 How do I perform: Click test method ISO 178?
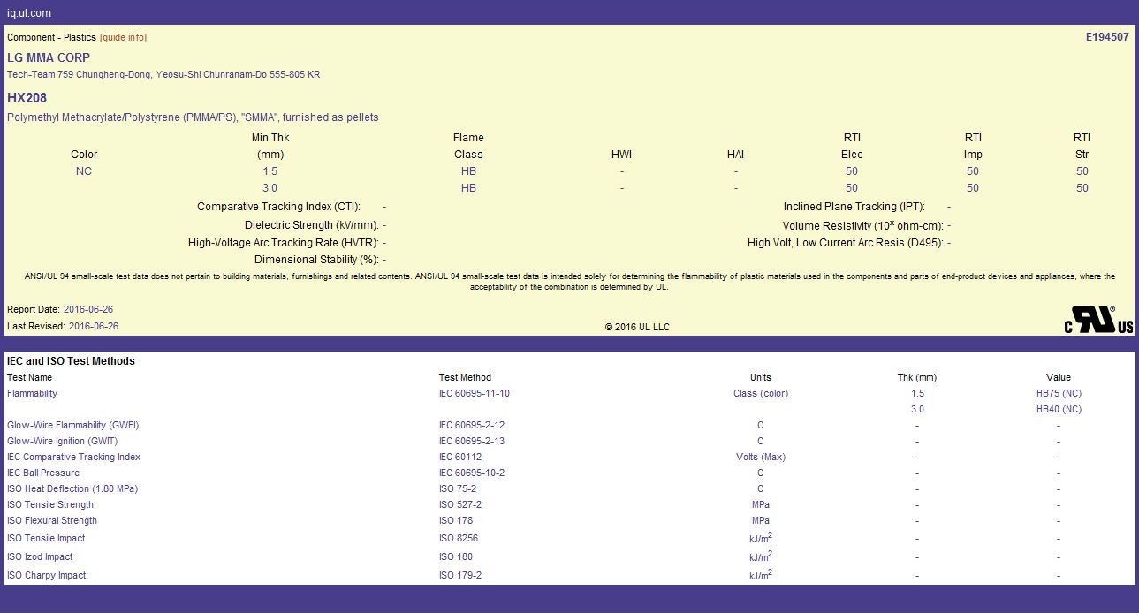456,520
